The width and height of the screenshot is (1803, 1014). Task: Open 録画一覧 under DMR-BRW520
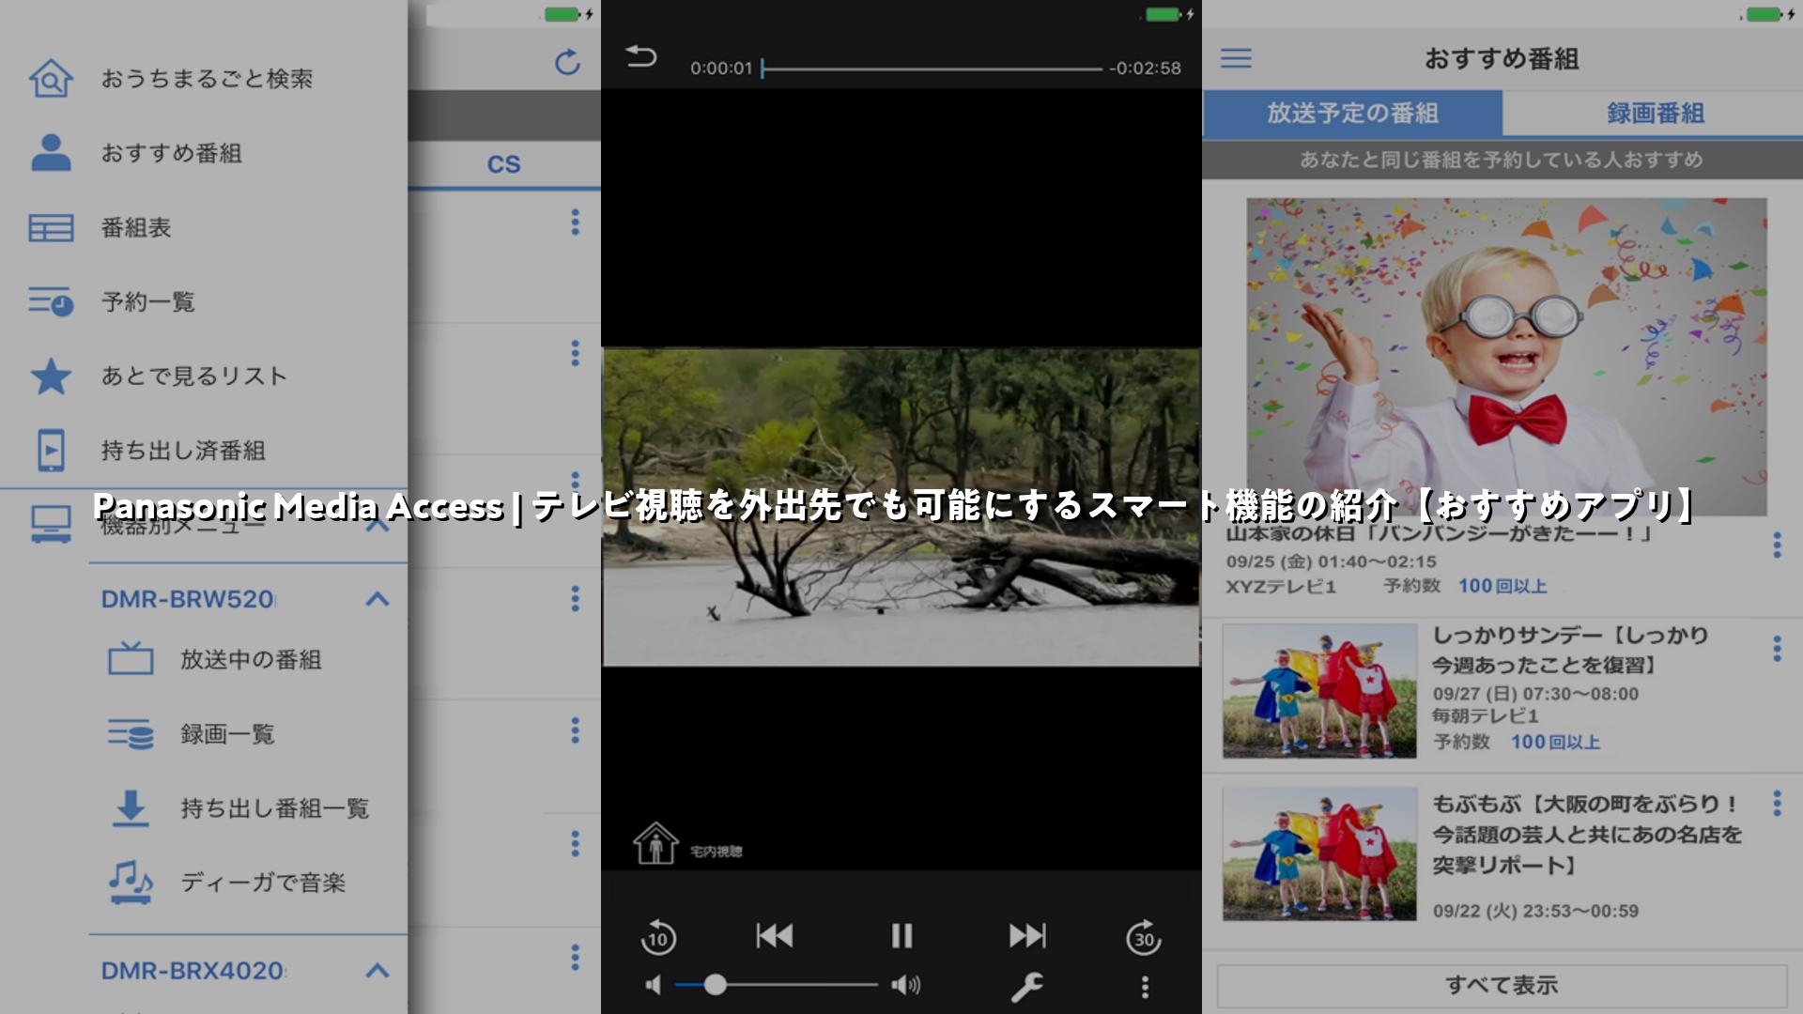(x=227, y=733)
